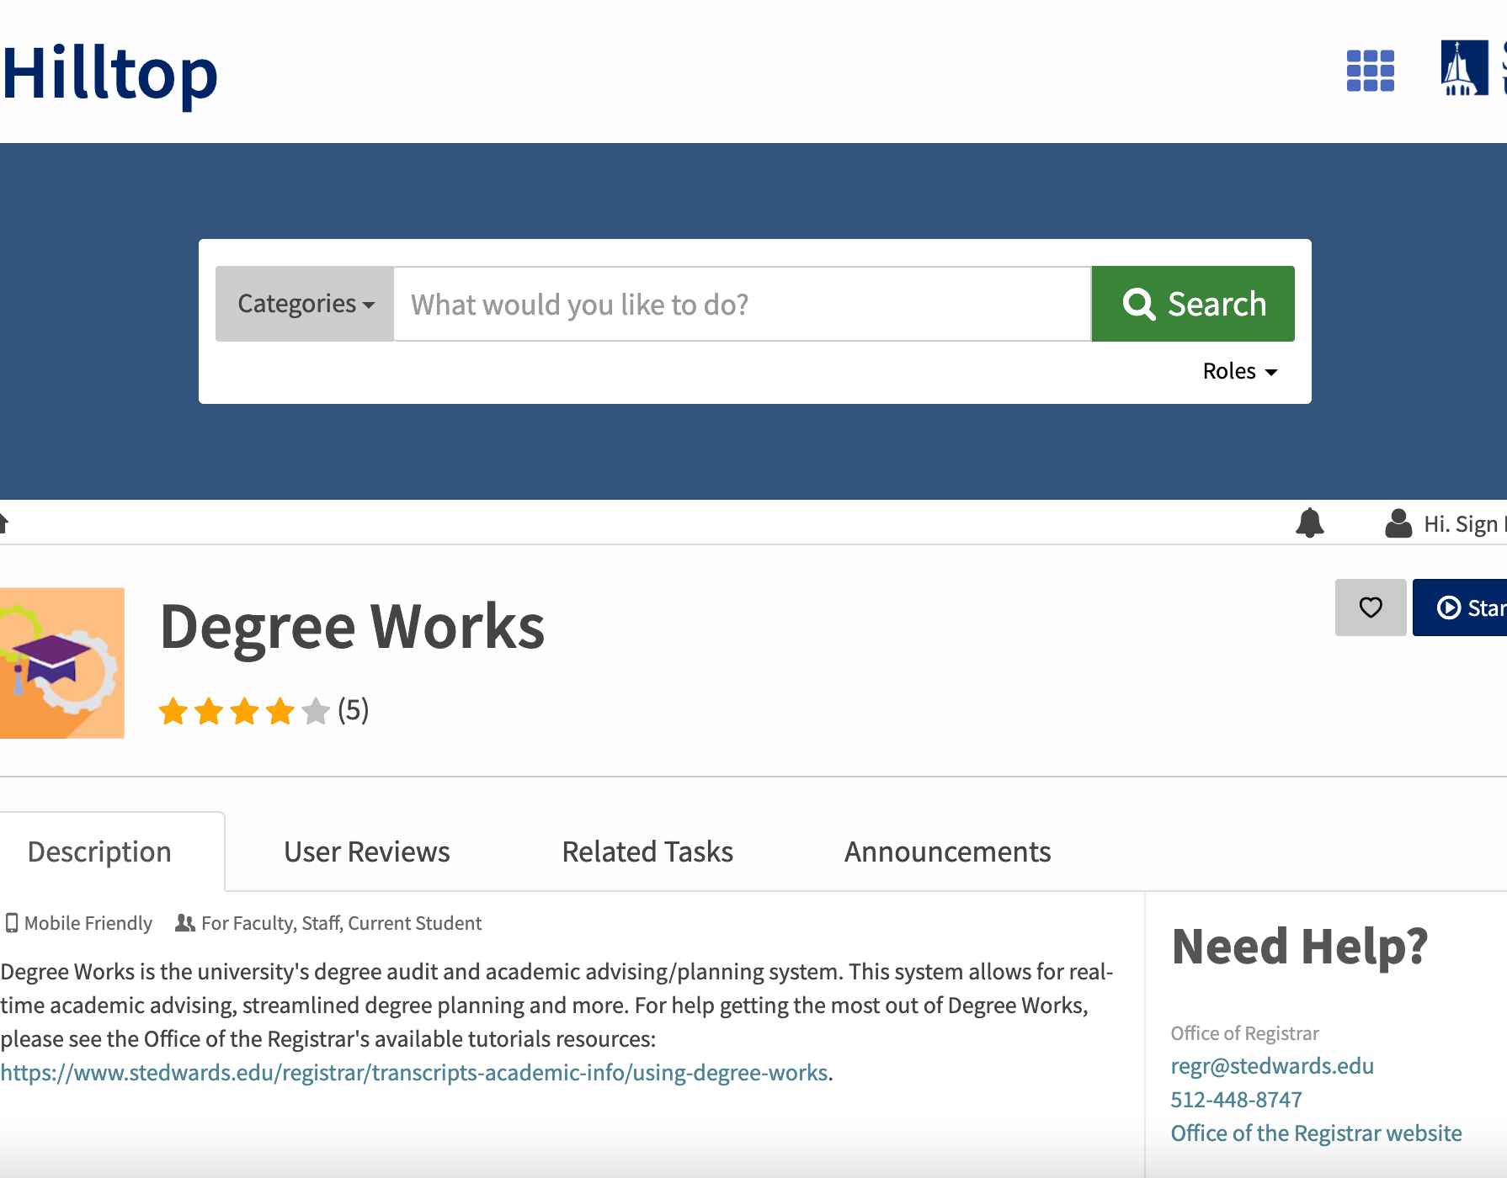Open the notifications bell
The height and width of the screenshot is (1178, 1507).
tap(1309, 523)
